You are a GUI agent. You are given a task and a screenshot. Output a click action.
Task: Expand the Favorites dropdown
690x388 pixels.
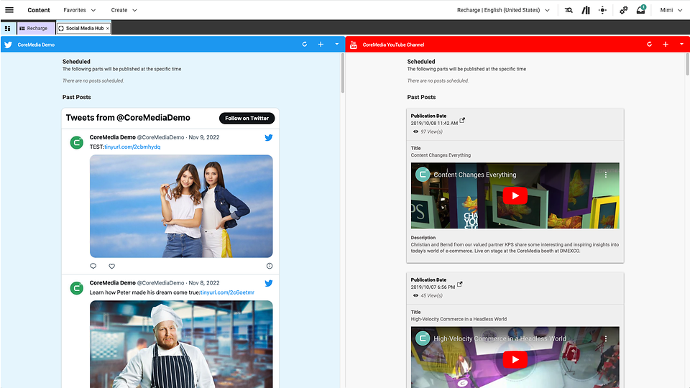pyautogui.click(x=79, y=9)
